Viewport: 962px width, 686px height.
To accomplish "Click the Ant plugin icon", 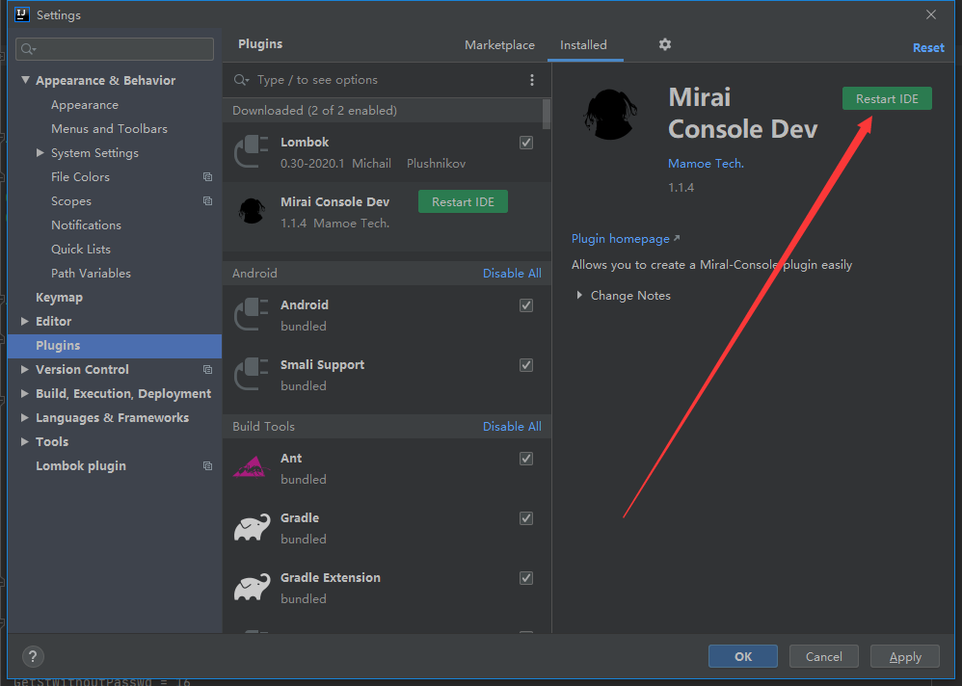I will 252,467.
